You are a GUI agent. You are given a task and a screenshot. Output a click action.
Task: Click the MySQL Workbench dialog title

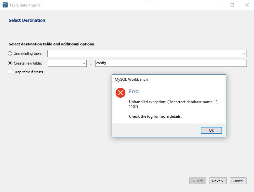[x=131, y=79]
